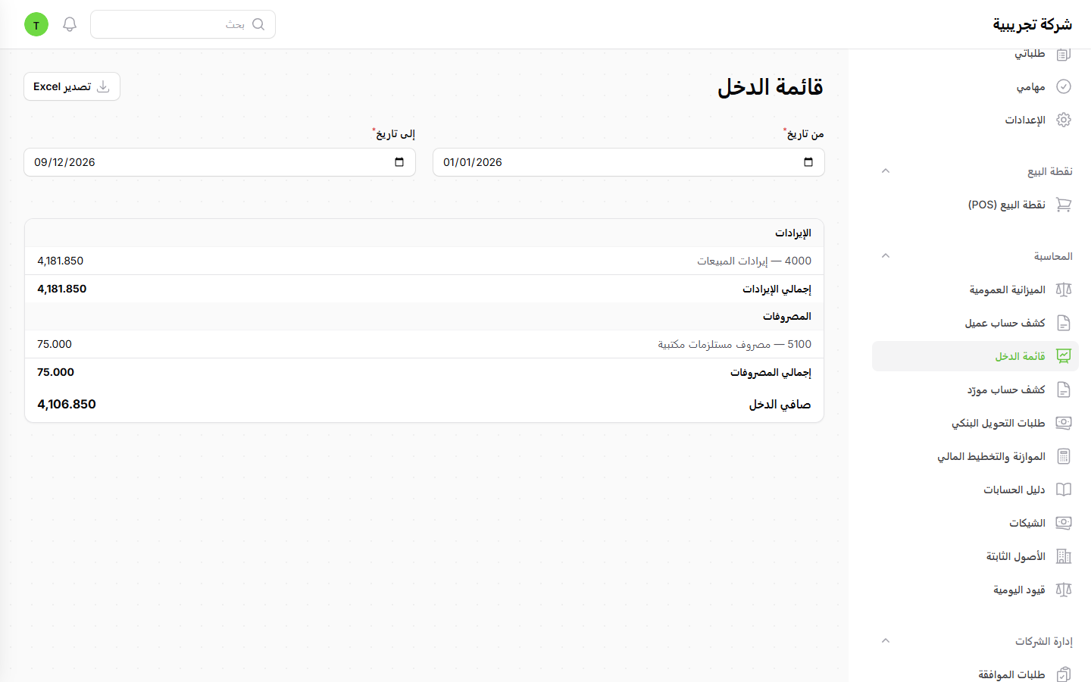The image size is (1091, 682).
Task: Click the كشف حساب عميل document icon
Action: (1064, 323)
